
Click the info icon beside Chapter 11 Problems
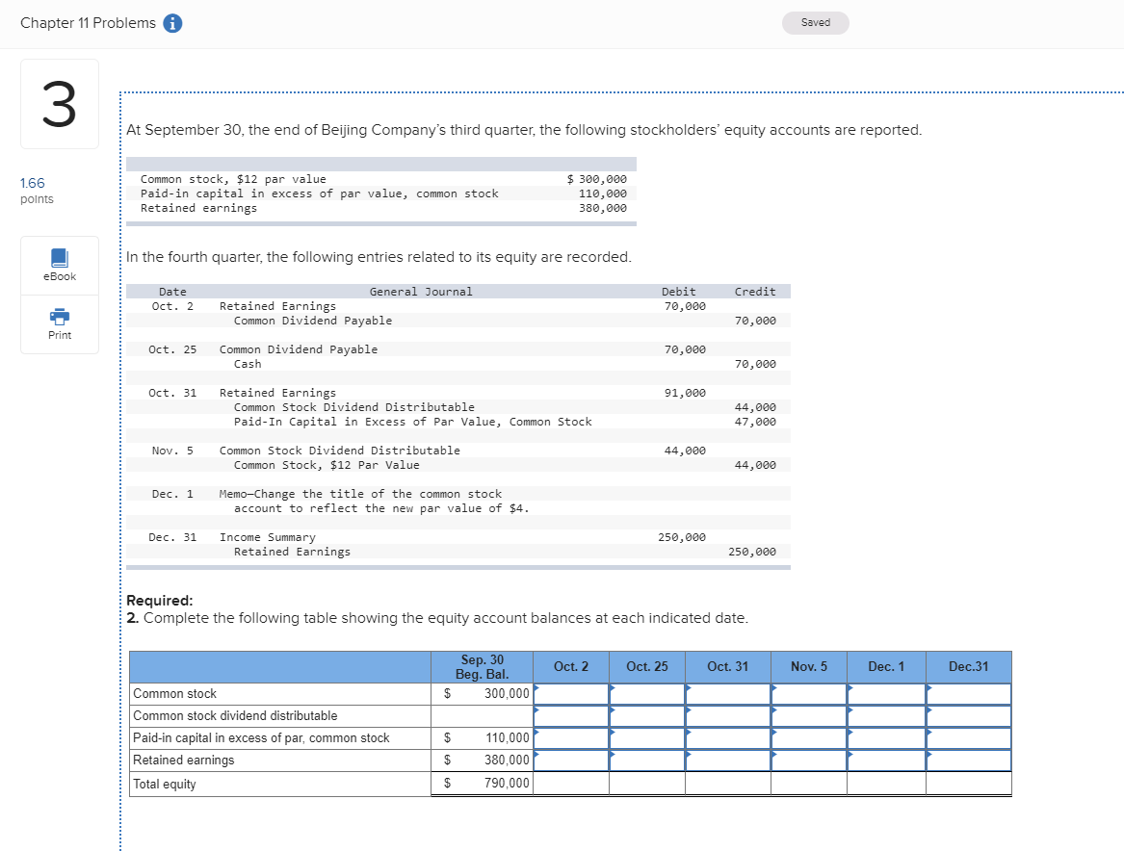pyautogui.click(x=172, y=23)
